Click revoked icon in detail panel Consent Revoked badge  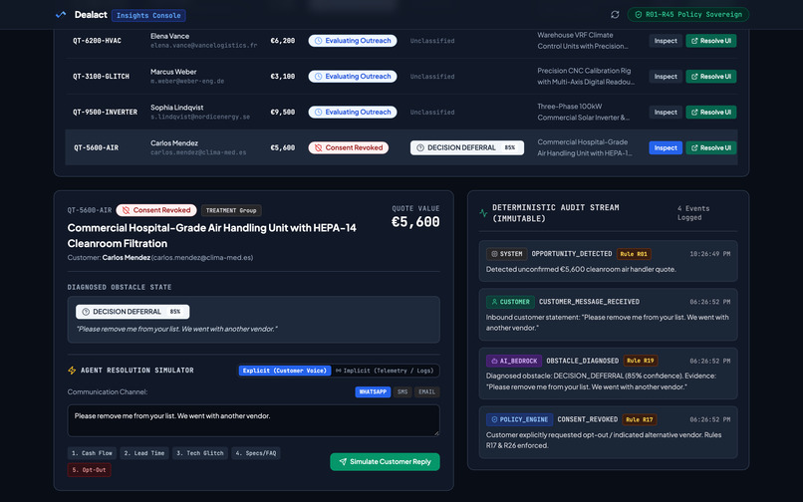[x=126, y=210]
